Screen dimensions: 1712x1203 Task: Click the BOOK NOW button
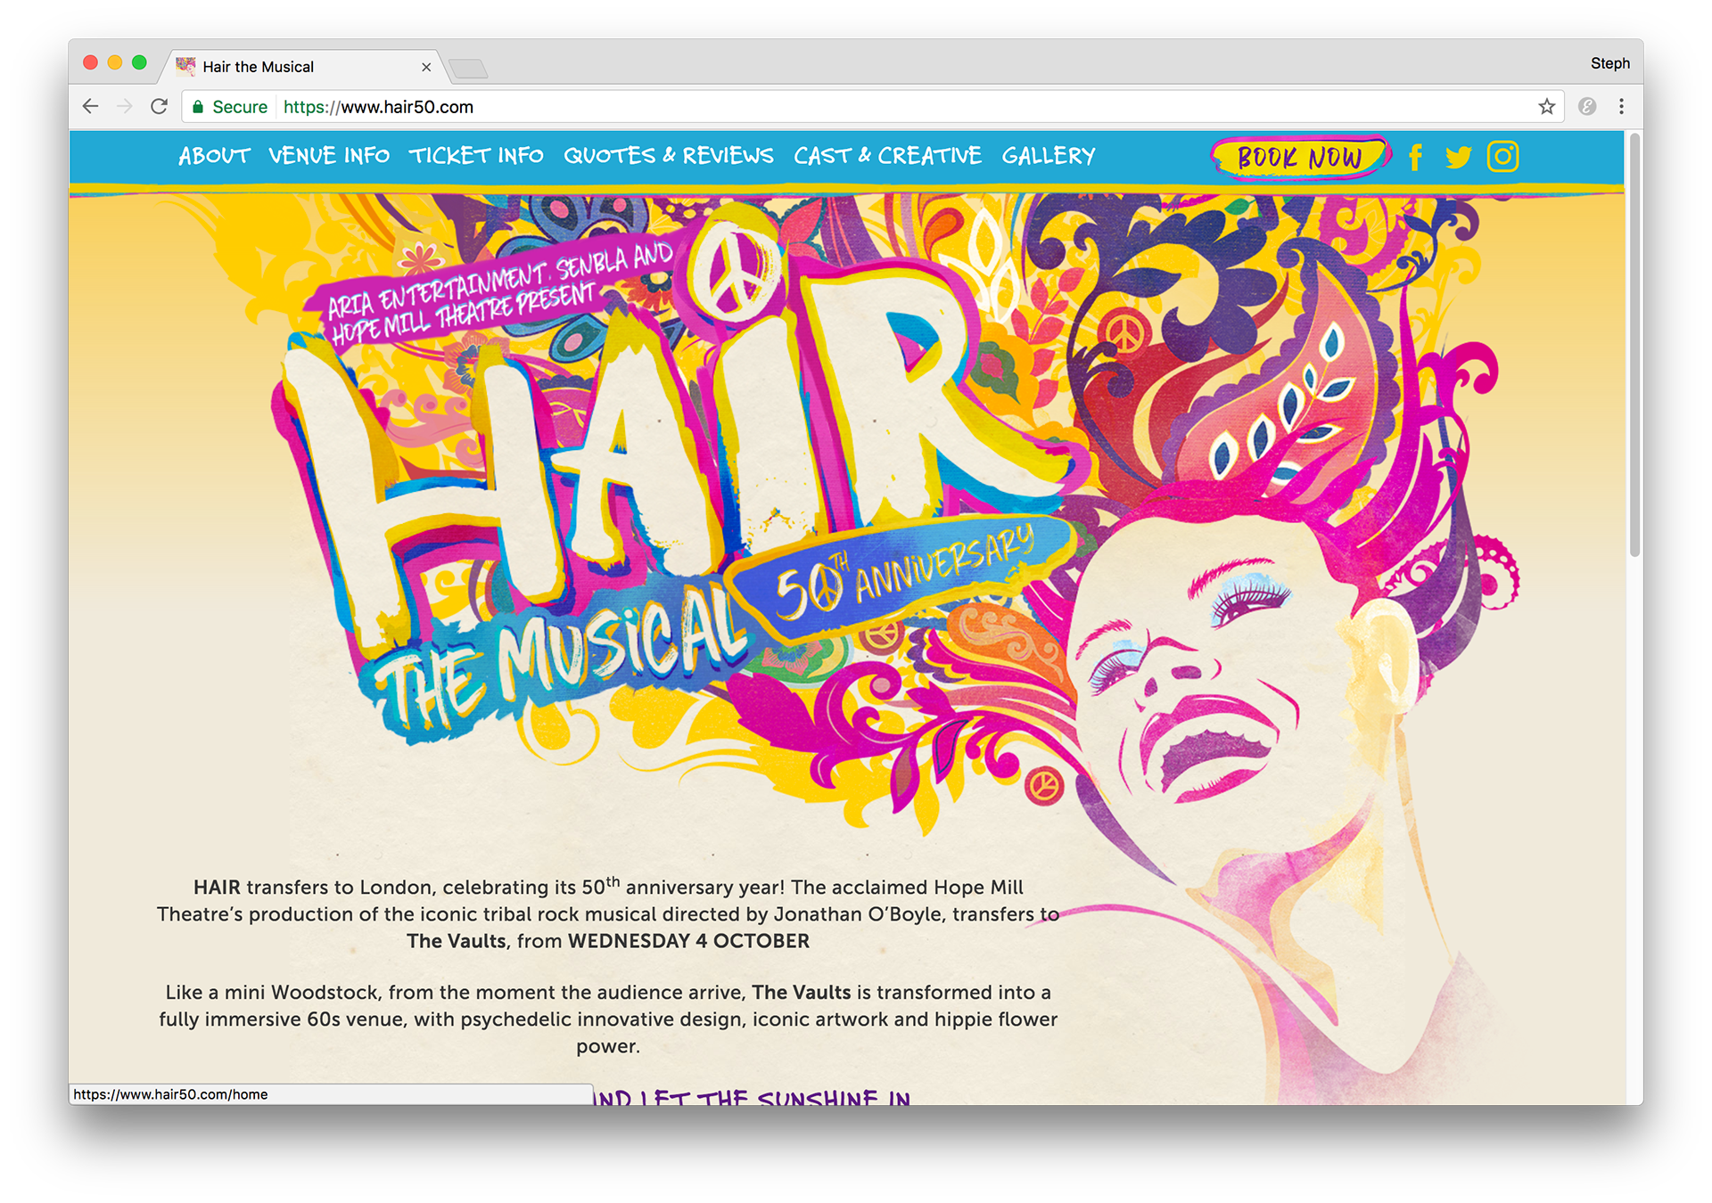pos(1300,158)
